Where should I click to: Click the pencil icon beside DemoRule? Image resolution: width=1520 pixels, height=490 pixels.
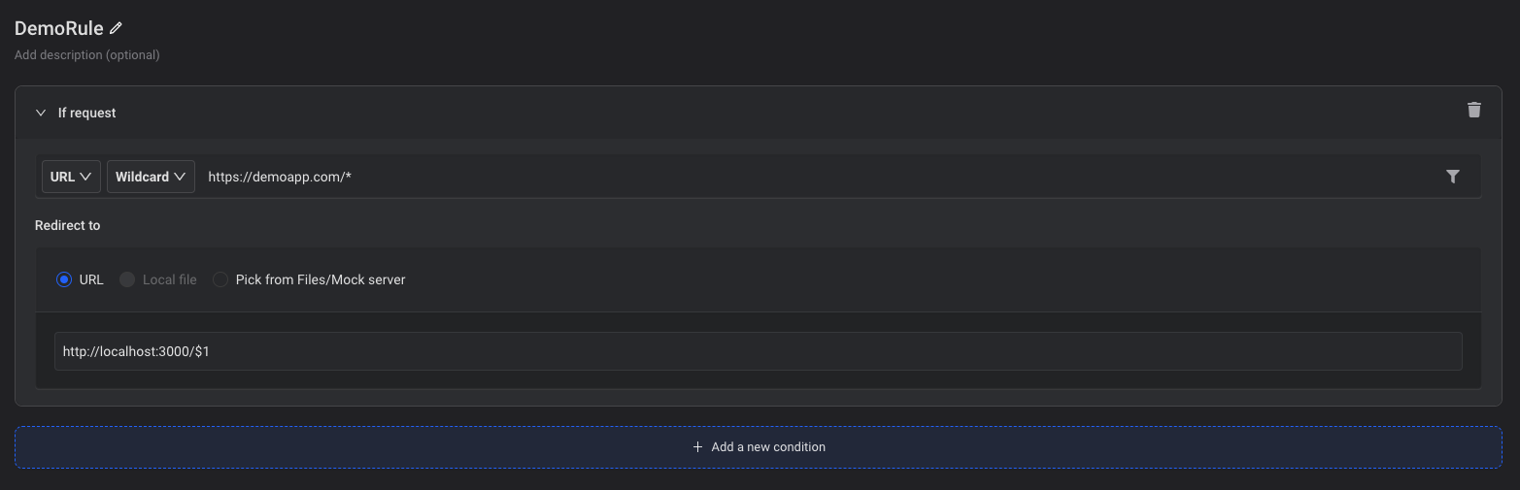point(117,28)
